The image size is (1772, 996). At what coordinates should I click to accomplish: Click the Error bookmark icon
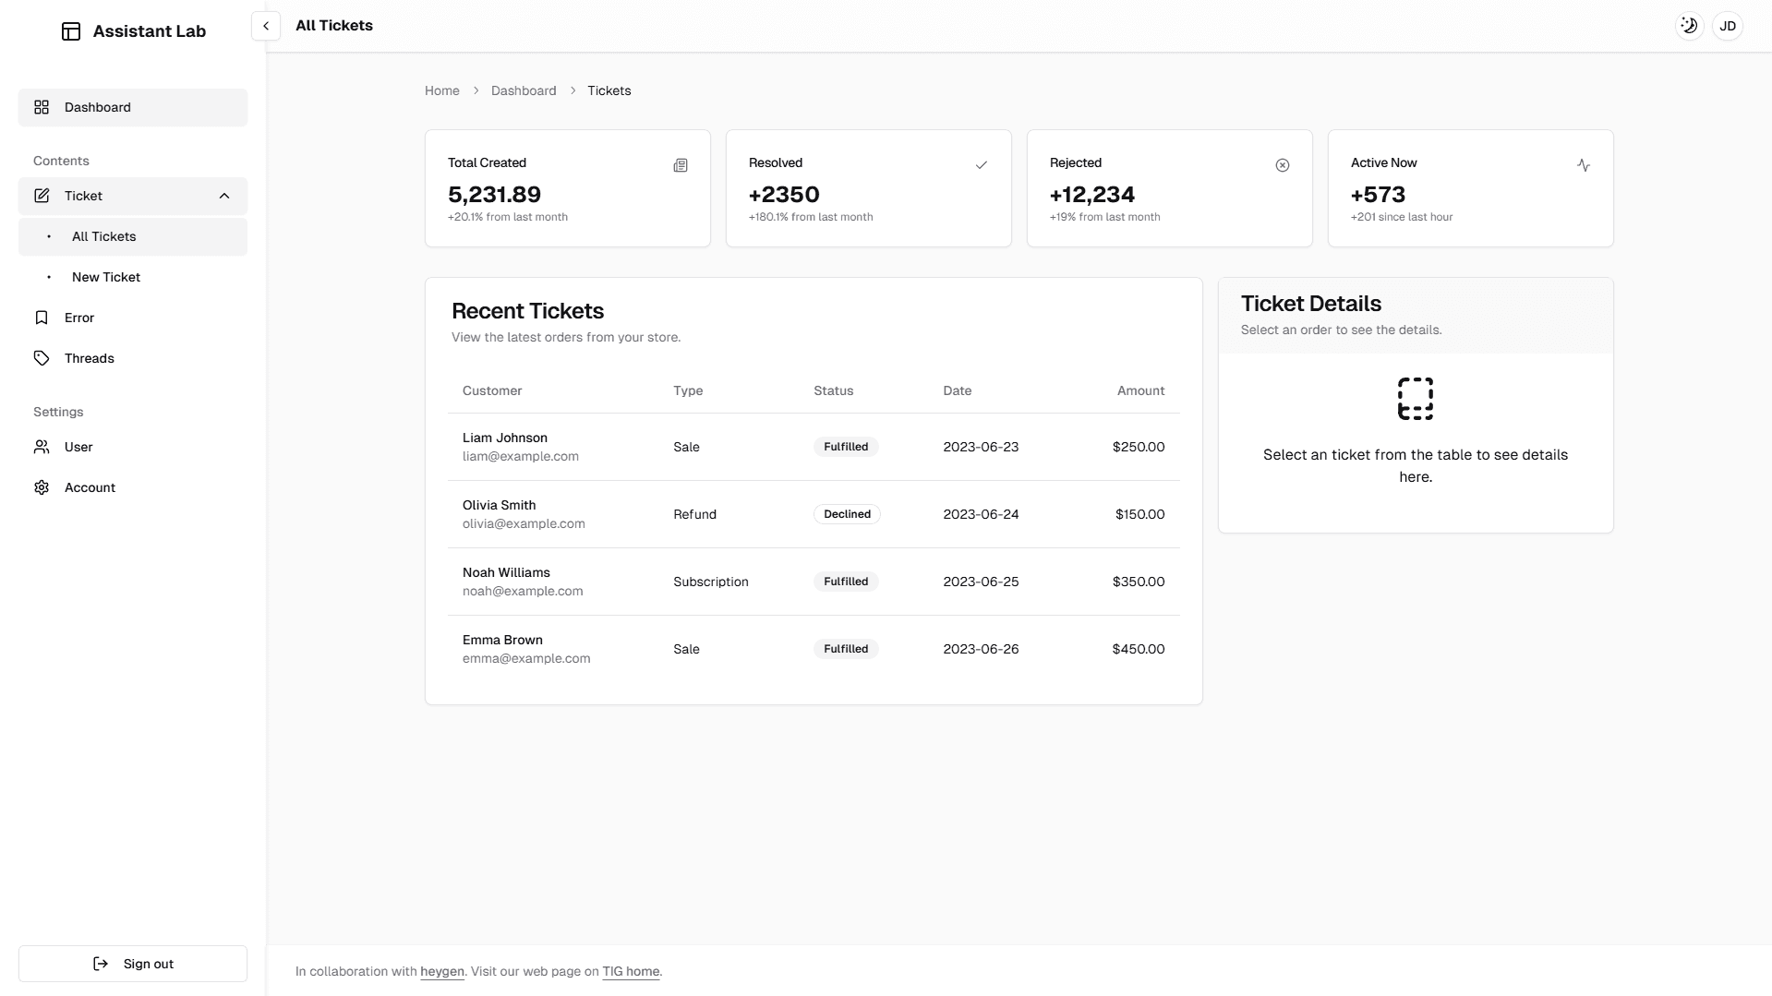(x=42, y=318)
